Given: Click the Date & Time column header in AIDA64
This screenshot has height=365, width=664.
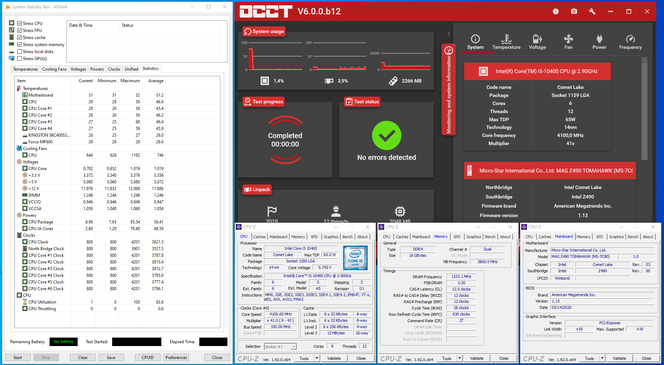Looking at the screenshot, I should click(x=93, y=25).
